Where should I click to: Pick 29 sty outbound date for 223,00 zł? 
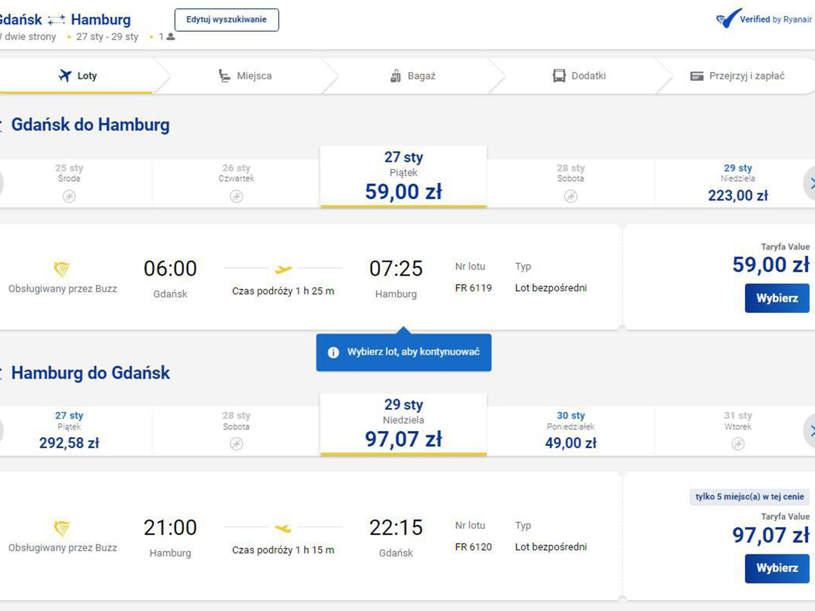point(737,183)
